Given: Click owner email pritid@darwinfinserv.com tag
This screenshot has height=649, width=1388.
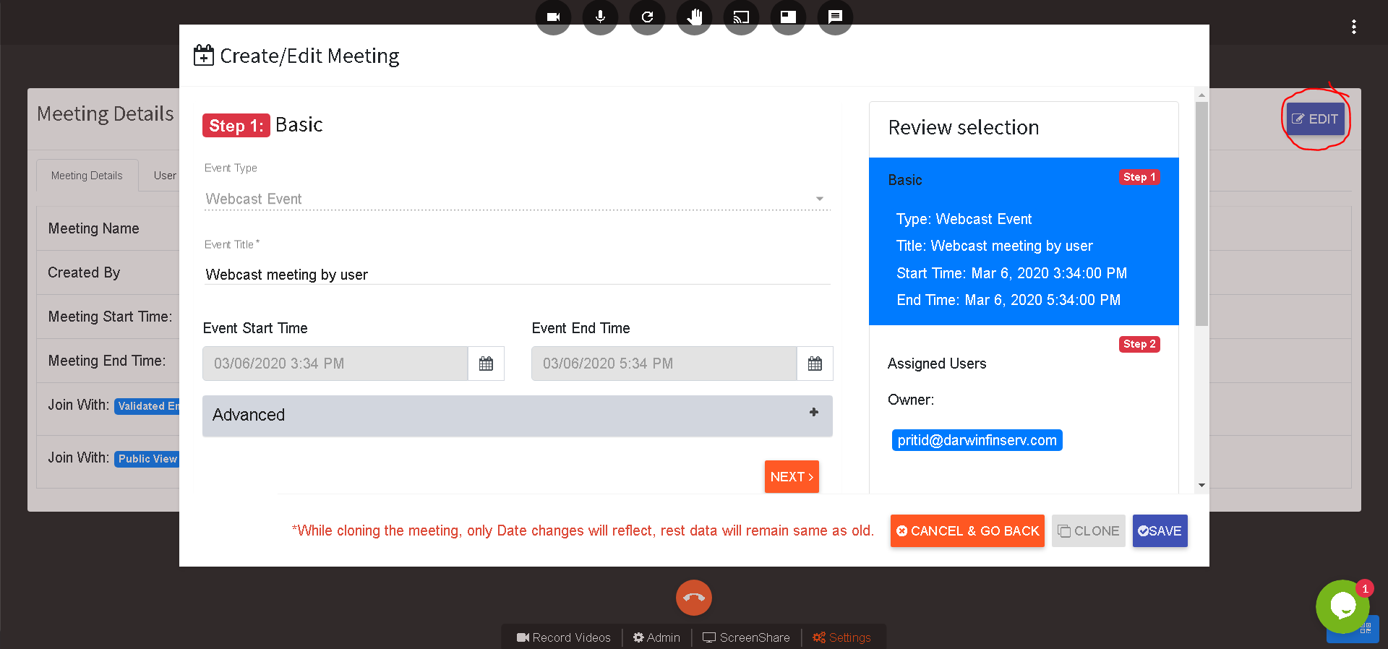Looking at the screenshot, I should tap(977, 440).
